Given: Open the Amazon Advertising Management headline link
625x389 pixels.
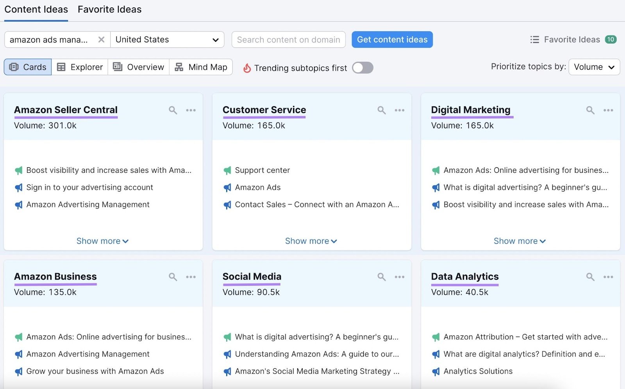Looking at the screenshot, I should point(88,204).
